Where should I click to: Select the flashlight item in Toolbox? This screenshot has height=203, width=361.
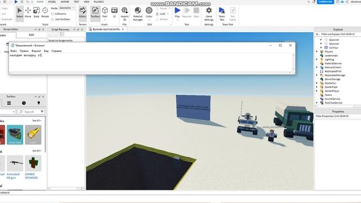pyautogui.click(x=33, y=135)
